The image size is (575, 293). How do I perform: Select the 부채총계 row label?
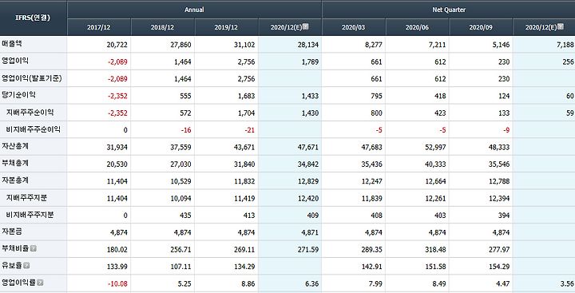tap(15, 163)
